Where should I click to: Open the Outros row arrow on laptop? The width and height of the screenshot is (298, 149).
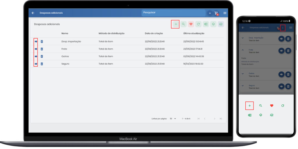pyautogui.click(x=36, y=57)
